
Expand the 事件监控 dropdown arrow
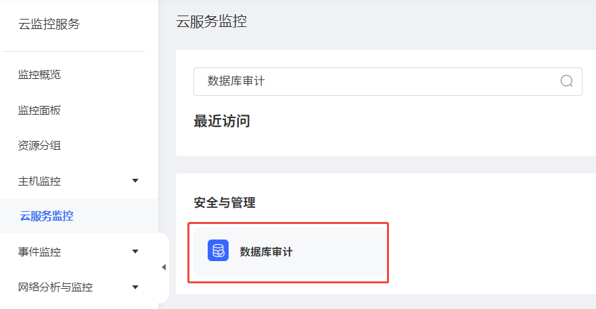[x=135, y=252]
